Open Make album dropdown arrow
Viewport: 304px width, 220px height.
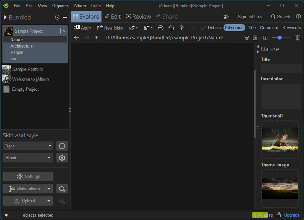(x=49, y=189)
